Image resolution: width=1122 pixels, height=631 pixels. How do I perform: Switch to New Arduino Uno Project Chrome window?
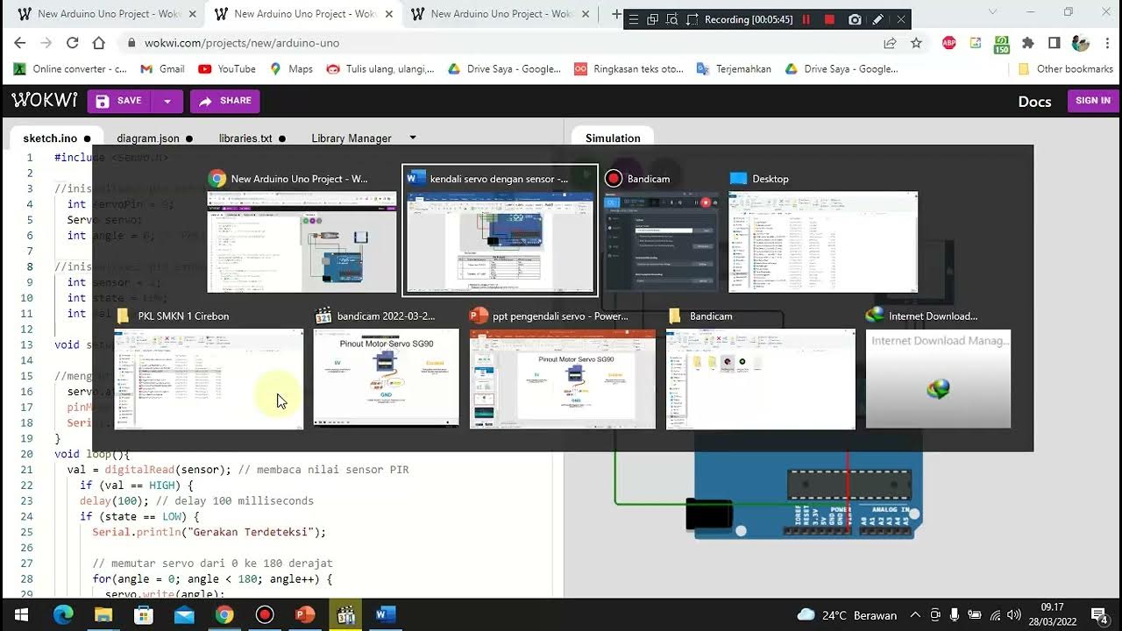tap(302, 230)
